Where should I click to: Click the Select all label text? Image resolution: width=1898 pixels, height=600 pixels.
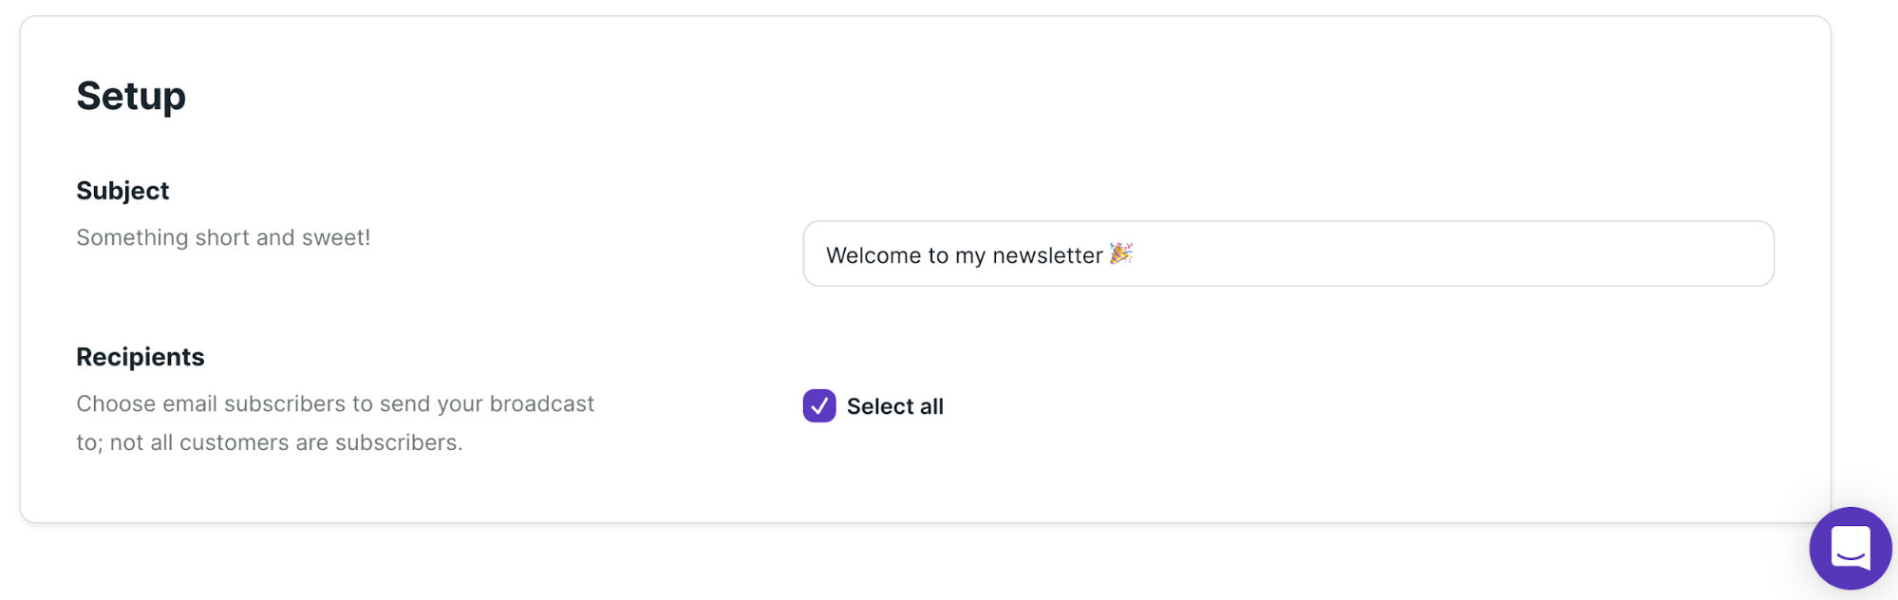pyautogui.click(x=894, y=406)
